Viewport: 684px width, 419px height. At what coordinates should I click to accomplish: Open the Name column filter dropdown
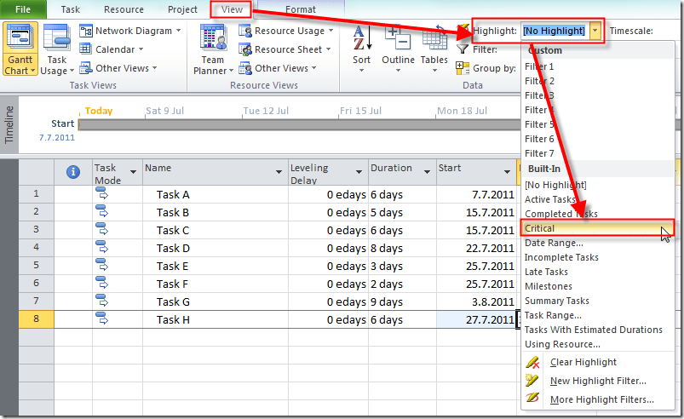pyautogui.click(x=279, y=174)
